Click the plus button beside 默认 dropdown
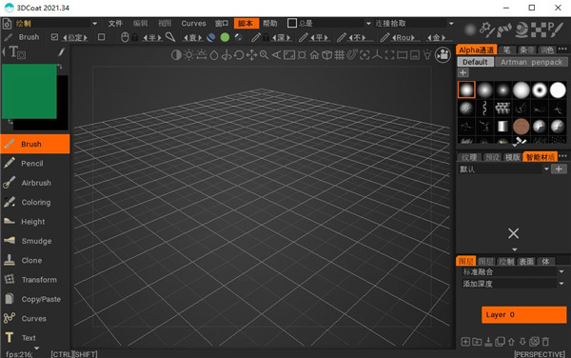Image resolution: width=571 pixels, height=358 pixels. click(559, 169)
